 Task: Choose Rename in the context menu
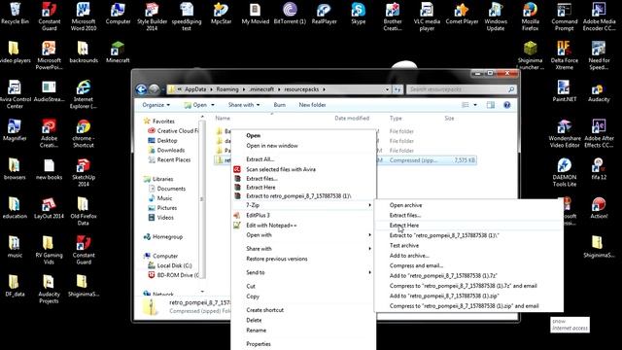tap(304, 331)
